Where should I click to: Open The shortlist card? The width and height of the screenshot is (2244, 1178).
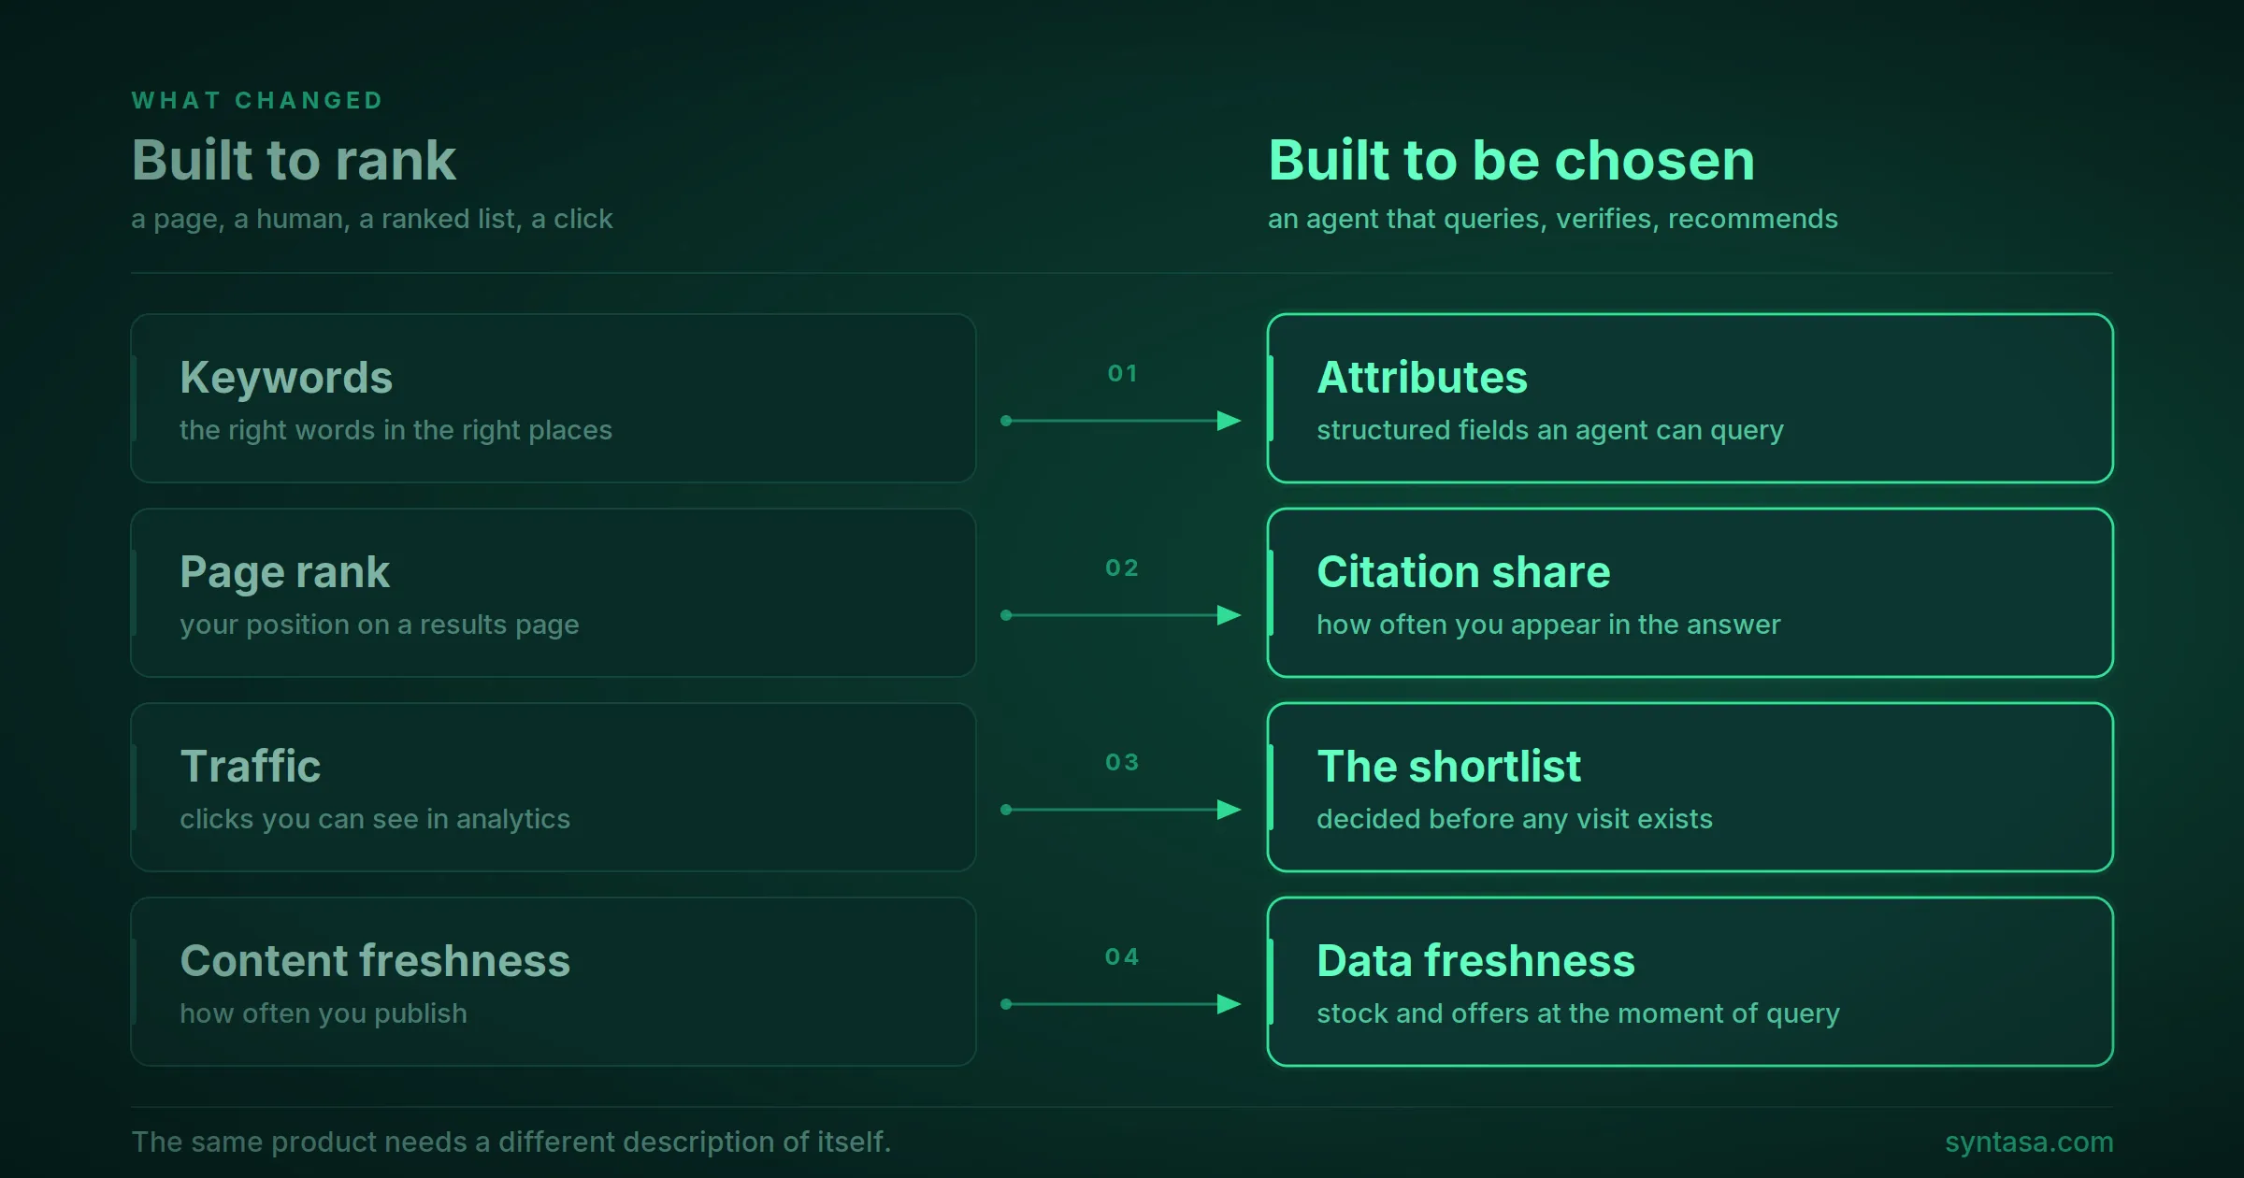(1690, 787)
